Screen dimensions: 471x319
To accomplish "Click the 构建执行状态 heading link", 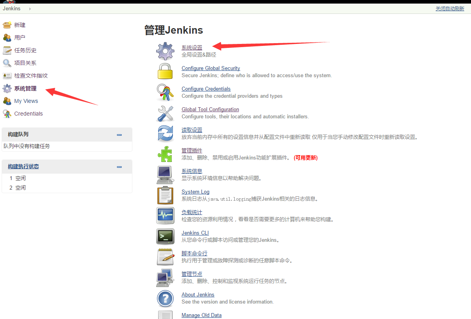I will 23,166.
